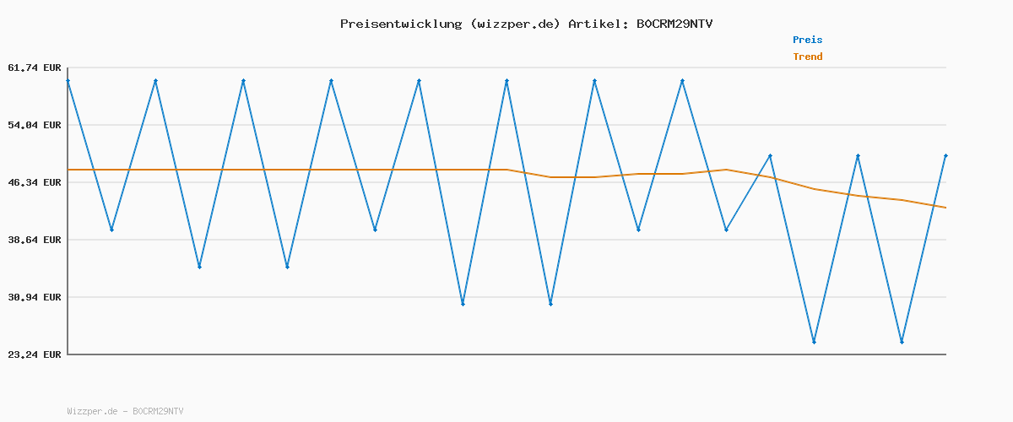Click the second point on the blue price line
Image resolution: width=1013 pixels, height=422 pixels.
(x=111, y=230)
